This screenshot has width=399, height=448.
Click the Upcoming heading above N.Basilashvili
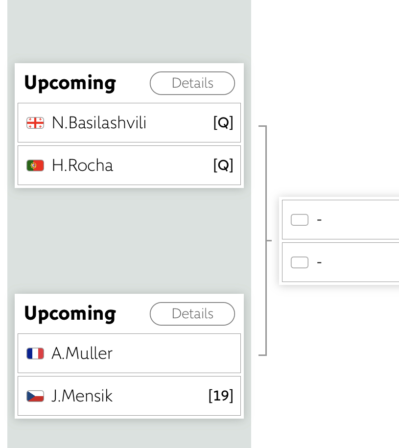click(70, 83)
